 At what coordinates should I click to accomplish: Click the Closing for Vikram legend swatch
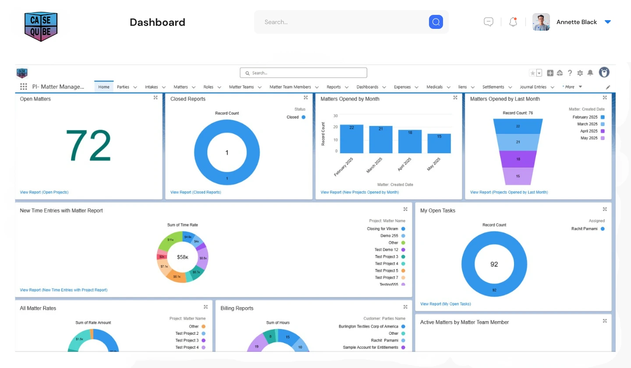click(403, 229)
